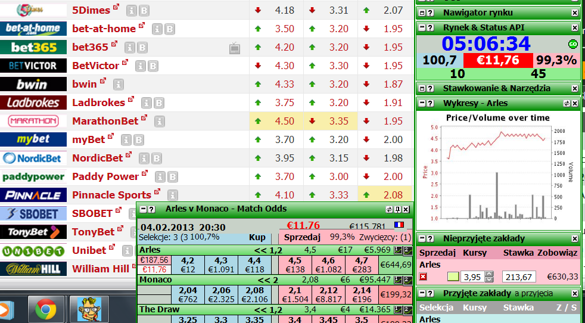Open the info icon next to NordicBet

click(x=144, y=159)
